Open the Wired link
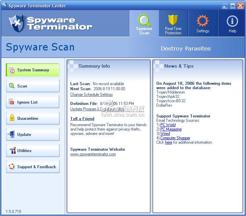The image size is (246, 216). (165, 134)
